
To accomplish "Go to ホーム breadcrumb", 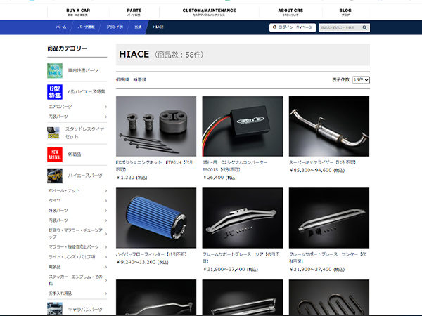I will click(x=61, y=27).
